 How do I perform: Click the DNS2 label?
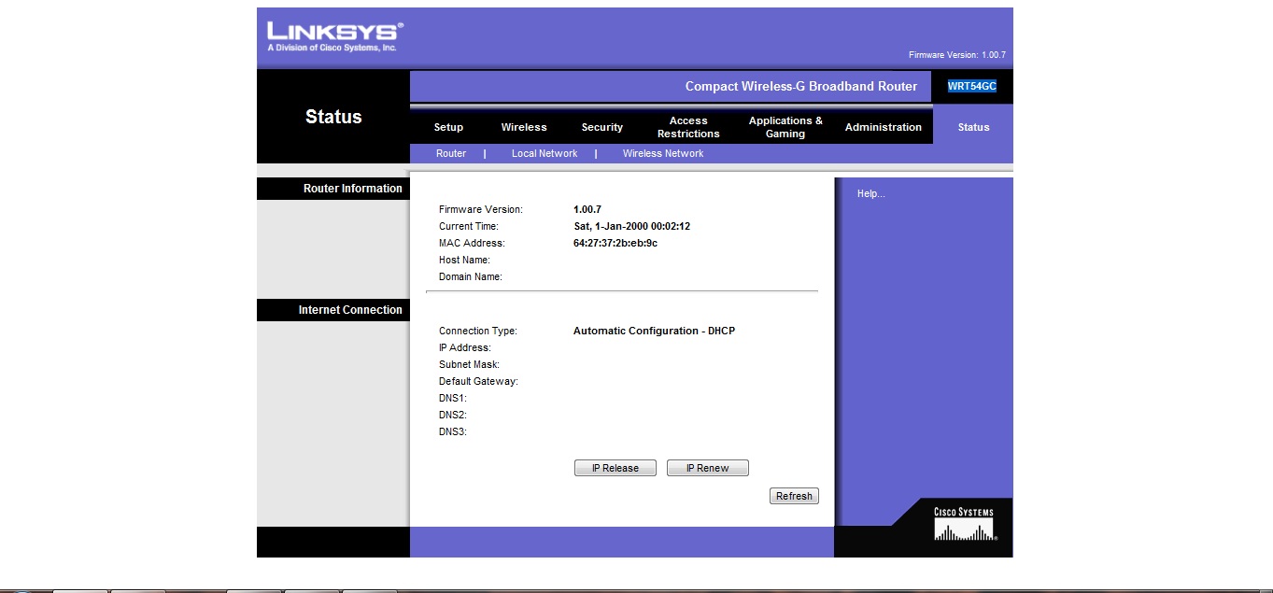tap(453, 415)
